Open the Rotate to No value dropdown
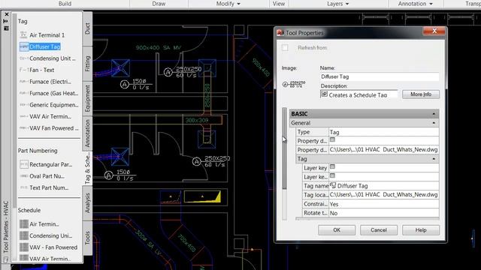This screenshot has width=481, height=270. click(x=384, y=213)
